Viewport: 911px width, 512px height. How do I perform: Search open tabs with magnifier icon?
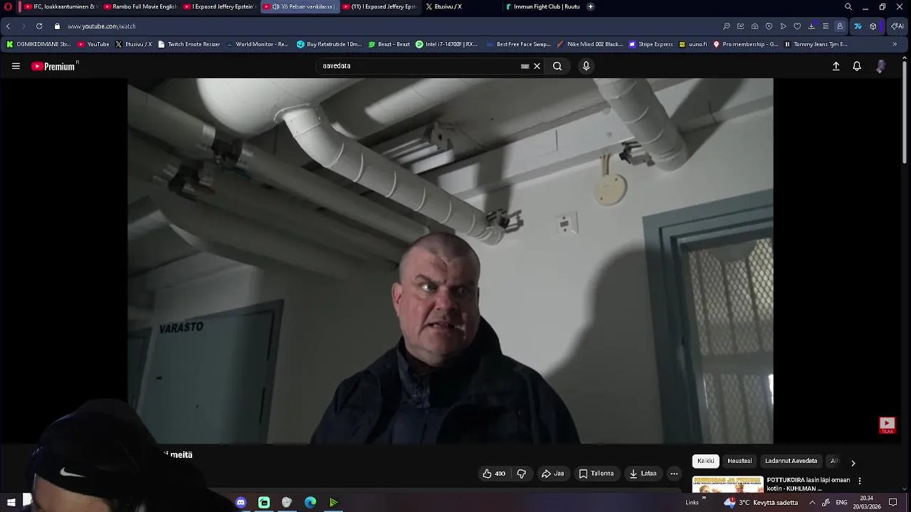point(848,6)
